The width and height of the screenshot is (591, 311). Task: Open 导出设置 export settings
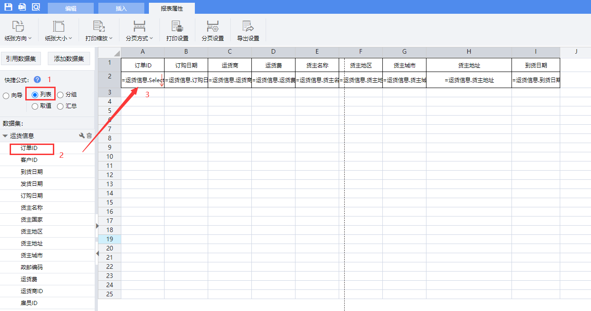coord(248,31)
